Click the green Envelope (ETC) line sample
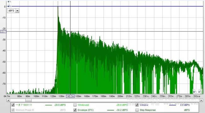This screenshot has width=205, height=113. click(x=110, y=110)
